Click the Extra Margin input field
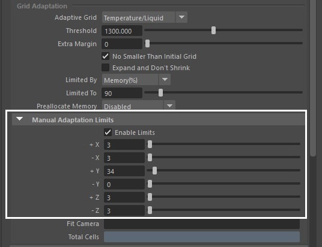 pos(122,44)
